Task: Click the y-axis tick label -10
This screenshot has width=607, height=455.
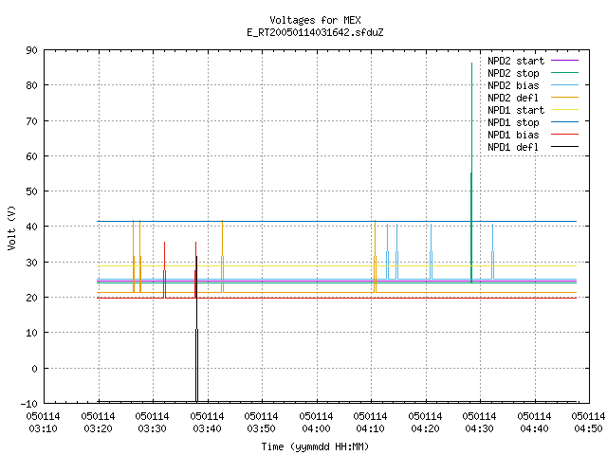Action: 29,404
